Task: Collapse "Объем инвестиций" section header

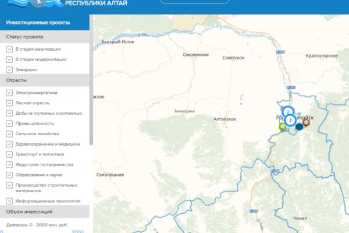Action: click(x=45, y=211)
